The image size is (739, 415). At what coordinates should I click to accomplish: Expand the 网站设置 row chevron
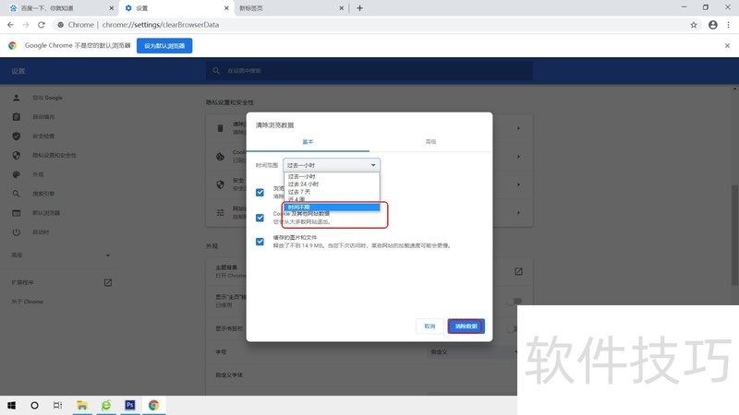(x=518, y=213)
